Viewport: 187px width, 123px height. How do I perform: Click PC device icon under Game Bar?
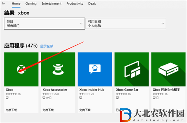118,98
